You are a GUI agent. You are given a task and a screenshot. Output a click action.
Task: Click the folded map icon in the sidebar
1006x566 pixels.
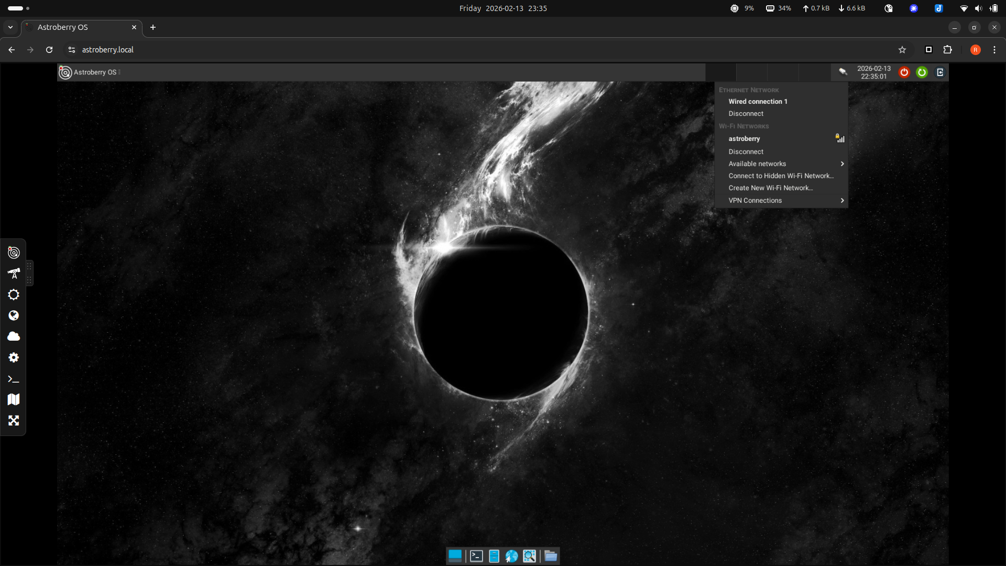pos(14,399)
